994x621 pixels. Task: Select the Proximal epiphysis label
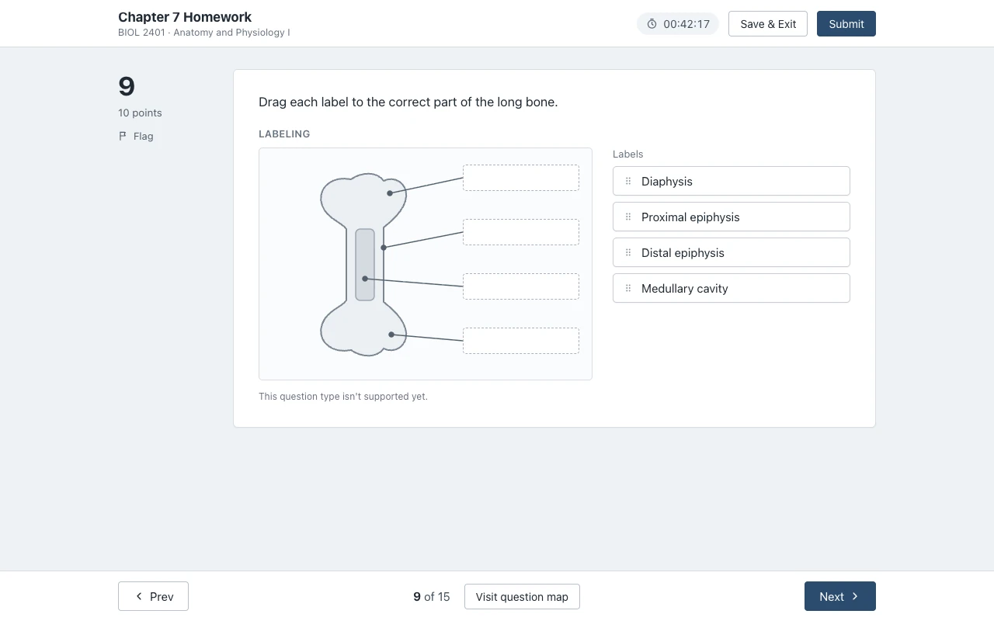[732, 217]
